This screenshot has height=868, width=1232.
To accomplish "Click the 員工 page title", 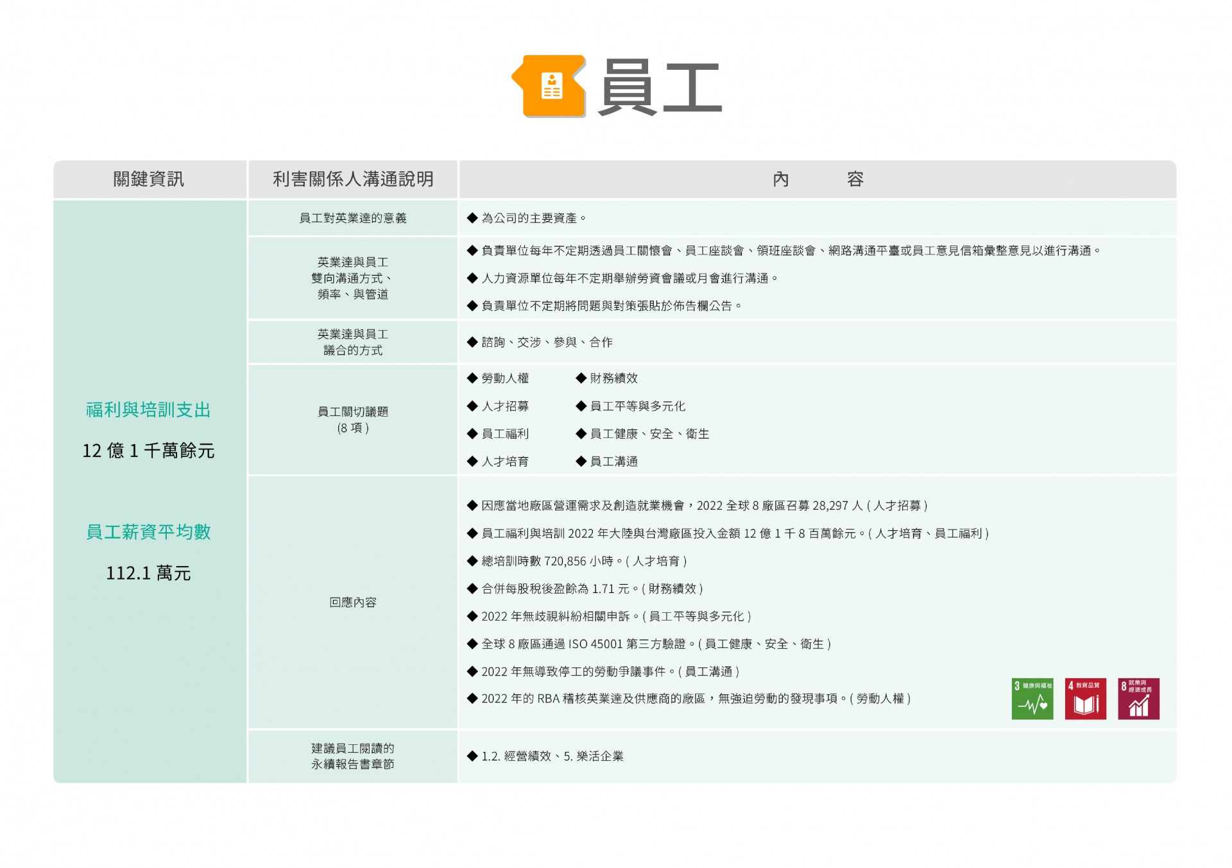I will 660,87.
